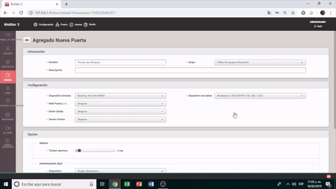This screenshot has height=189, width=336.
Task: Click the back arrow beside Agregado Nueva Puerta
Action: tap(27, 40)
